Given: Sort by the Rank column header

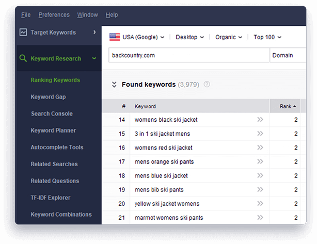Looking at the screenshot, I should [285, 106].
